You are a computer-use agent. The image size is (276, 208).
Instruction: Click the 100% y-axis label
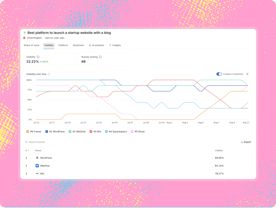coord(29,80)
